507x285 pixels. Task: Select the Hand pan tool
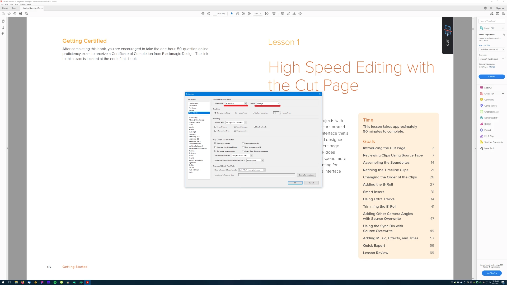pos(237,13)
